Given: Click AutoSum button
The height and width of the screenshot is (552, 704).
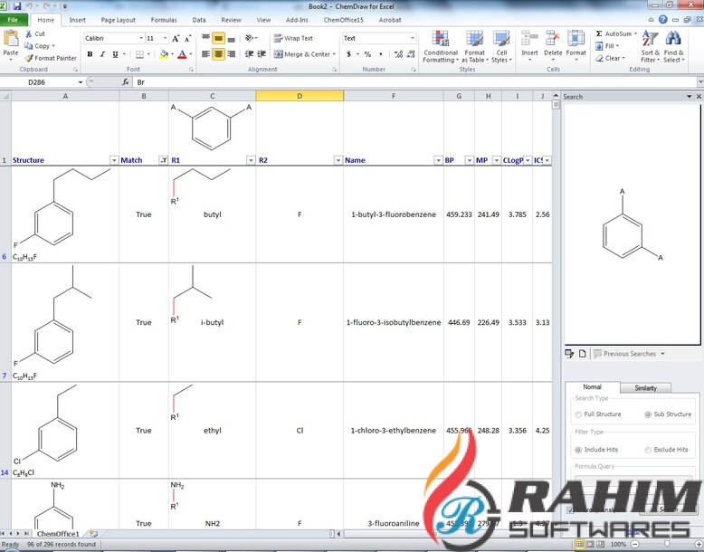Looking at the screenshot, I should pyautogui.click(x=616, y=33).
